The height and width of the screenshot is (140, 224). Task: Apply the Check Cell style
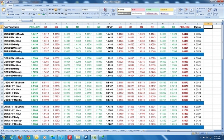click(x=124, y=13)
